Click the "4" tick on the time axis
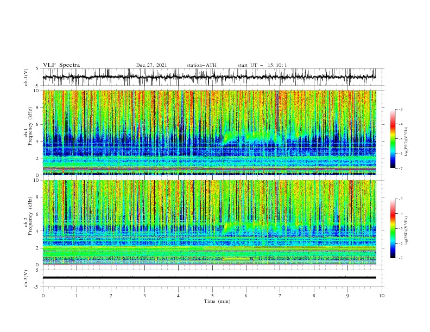 click(x=178, y=296)
